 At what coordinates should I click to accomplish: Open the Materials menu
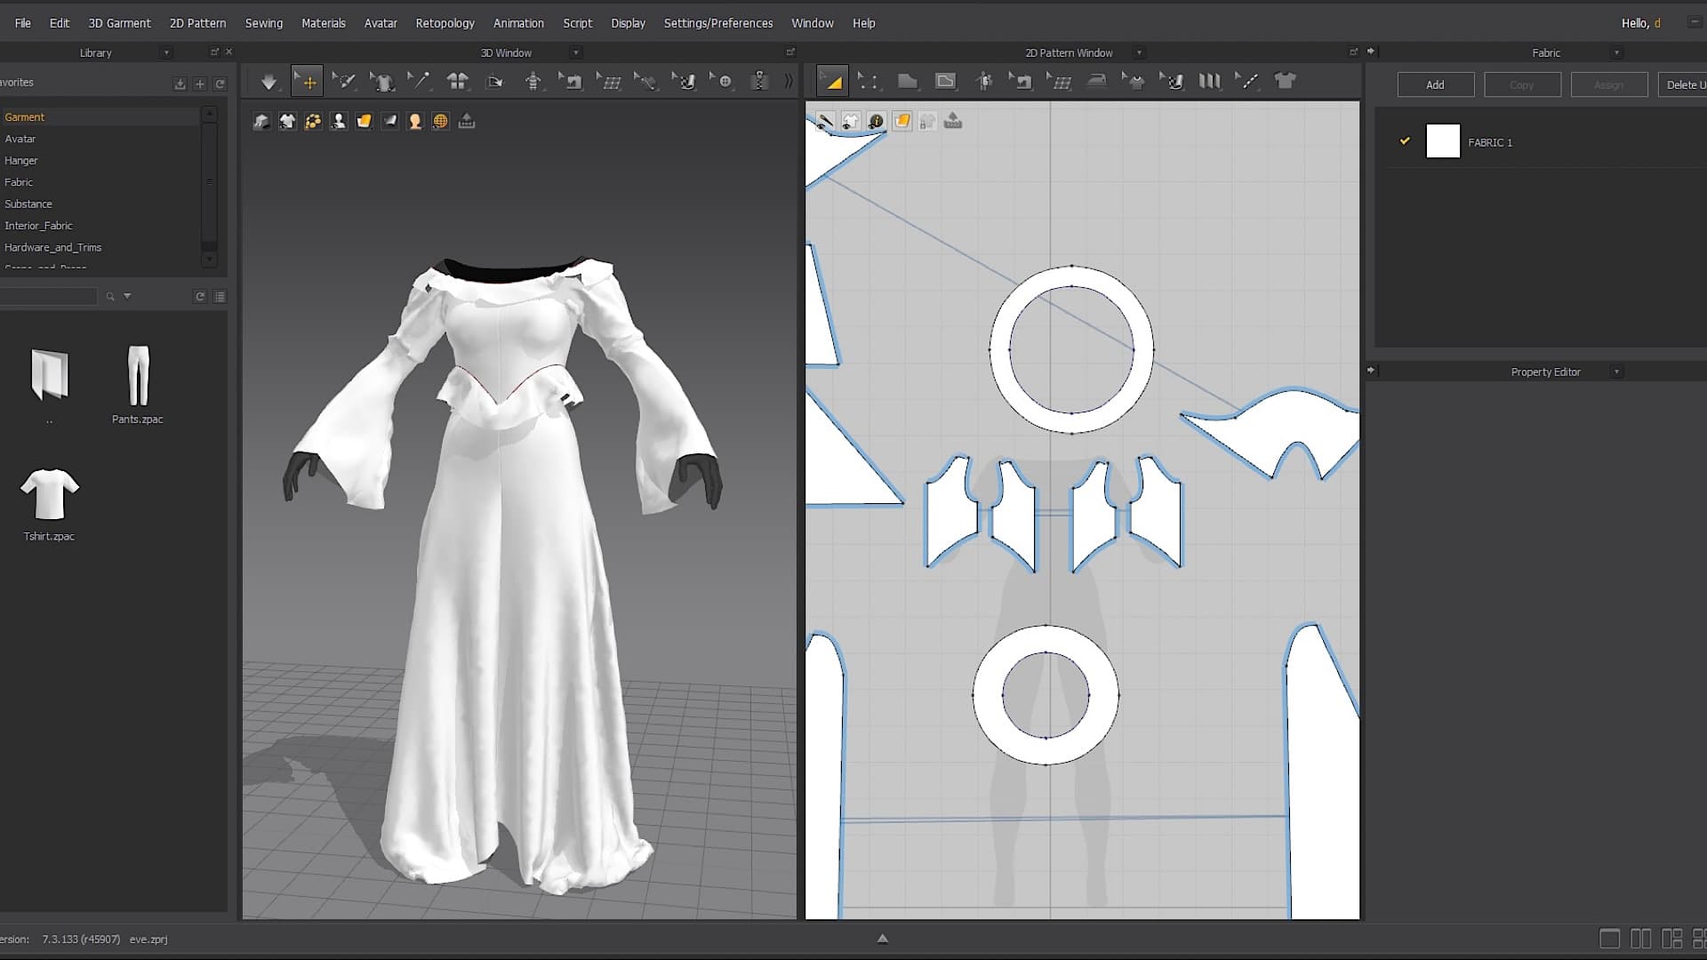pyautogui.click(x=324, y=23)
